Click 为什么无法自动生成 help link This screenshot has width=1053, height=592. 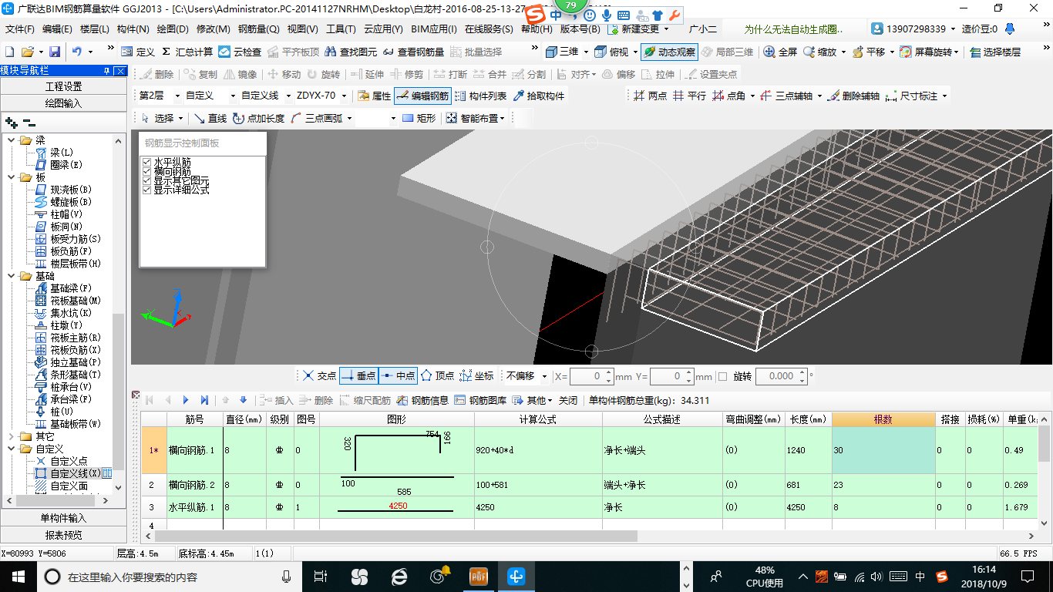(793, 29)
